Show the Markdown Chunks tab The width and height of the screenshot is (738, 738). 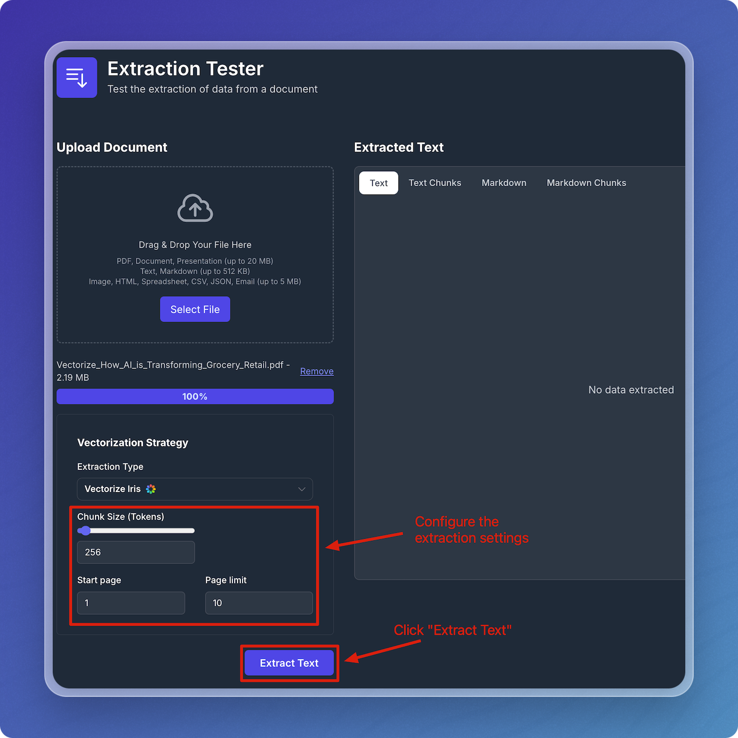586,183
